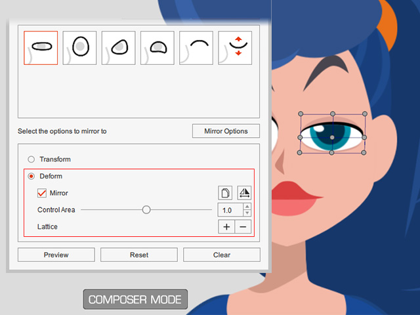Select the narrow flat eye shape preset
This screenshot has height=315, width=420.
(41, 48)
